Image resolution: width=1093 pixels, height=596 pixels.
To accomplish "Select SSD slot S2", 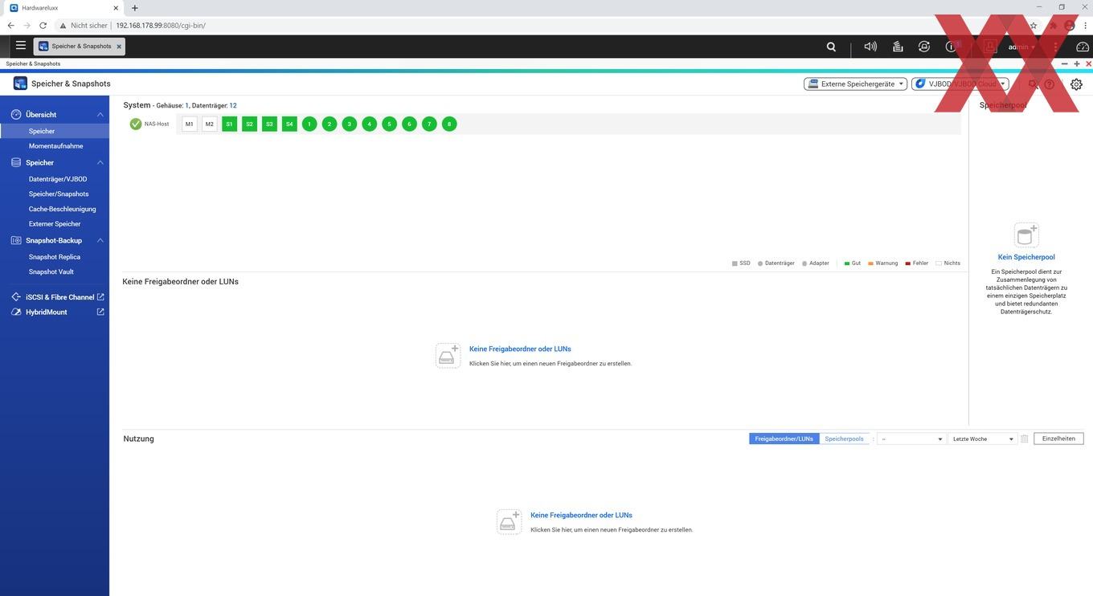I will click(x=249, y=124).
